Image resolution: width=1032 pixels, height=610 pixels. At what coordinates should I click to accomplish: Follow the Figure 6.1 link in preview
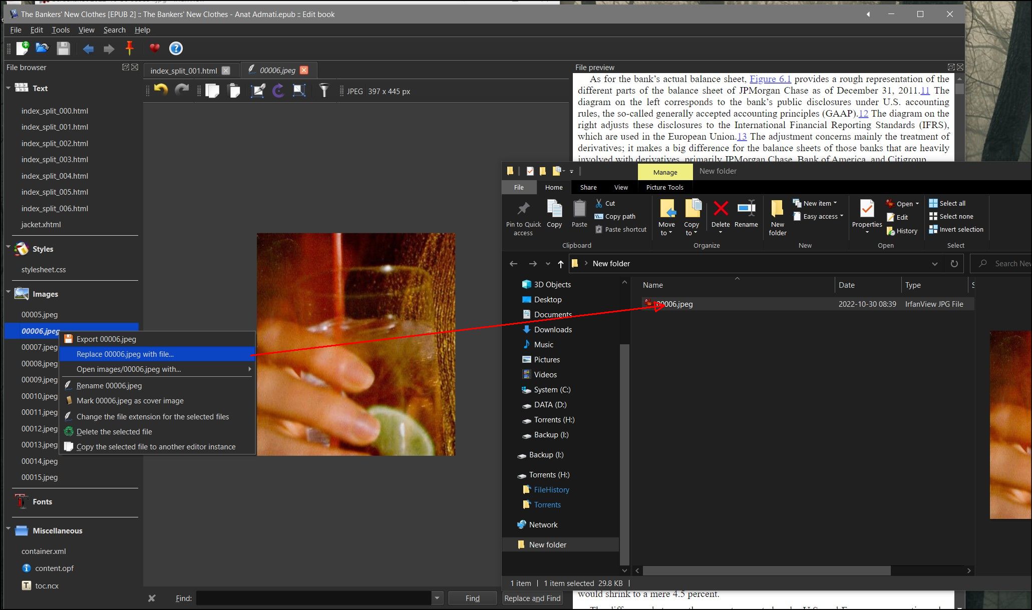coord(770,79)
